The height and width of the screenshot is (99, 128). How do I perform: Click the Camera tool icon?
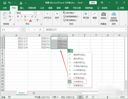click(x=103, y=14)
